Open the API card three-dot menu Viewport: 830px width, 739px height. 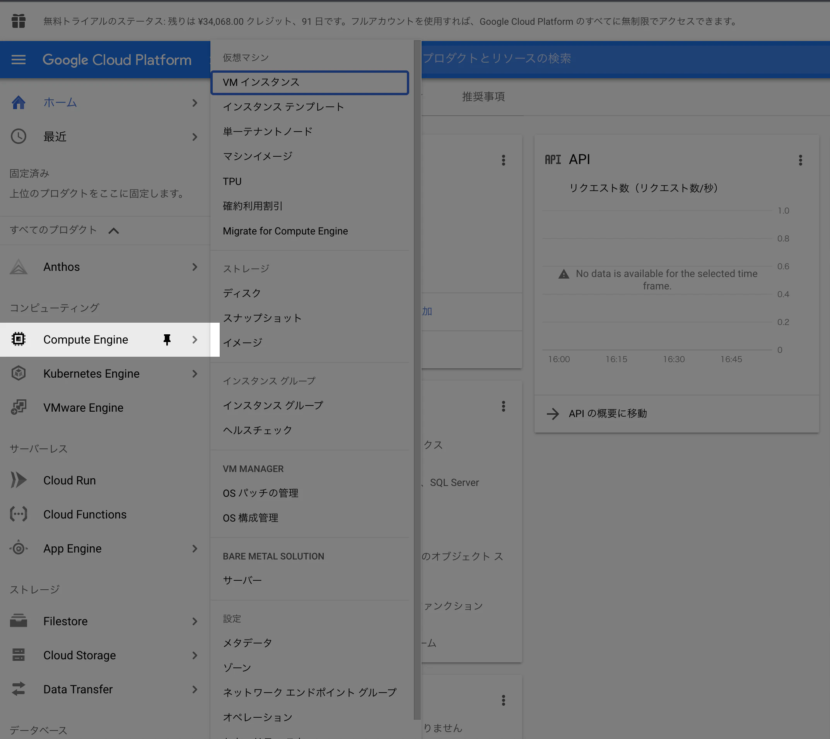tap(800, 160)
